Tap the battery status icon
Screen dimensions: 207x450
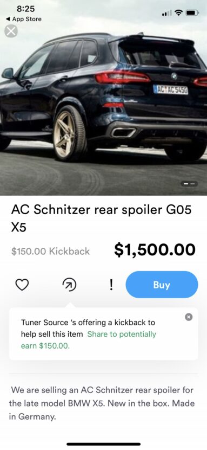[x=192, y=12]
